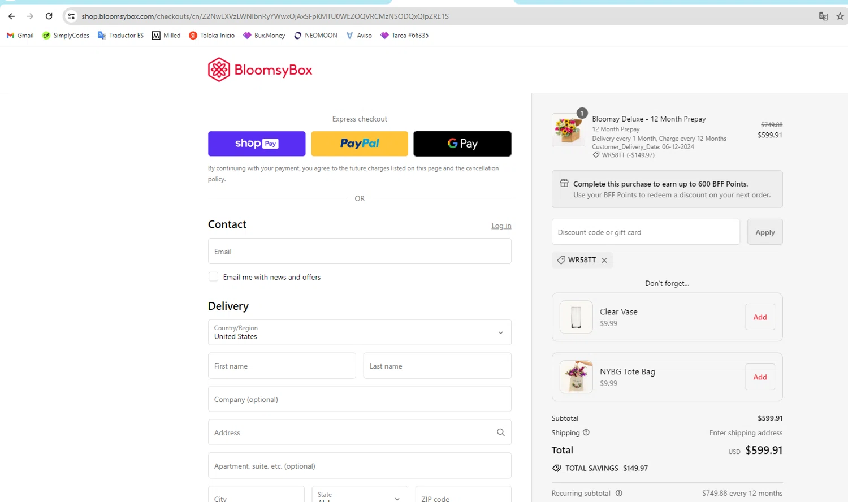Remove the WR58TT discount code
Viewport: 848px width, 502px height.
click(604, 260)
